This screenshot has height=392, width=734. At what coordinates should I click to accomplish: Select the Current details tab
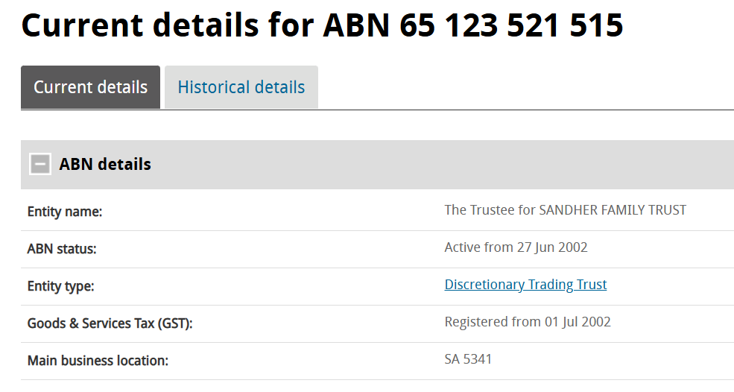click(90, 87)
